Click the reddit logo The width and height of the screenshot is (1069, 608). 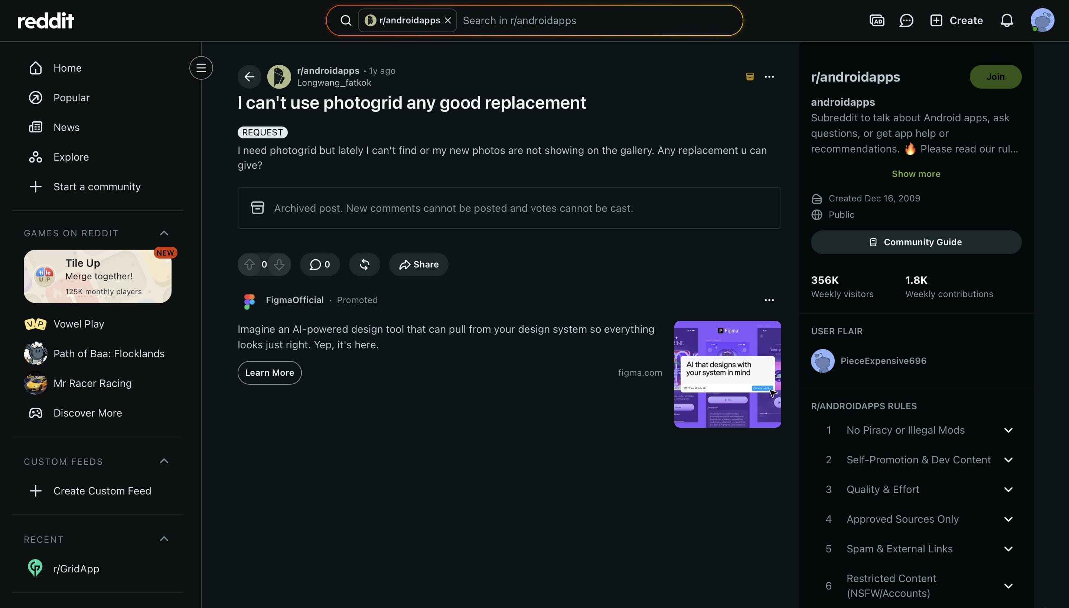pyautogui.click(x=46, y=20)
